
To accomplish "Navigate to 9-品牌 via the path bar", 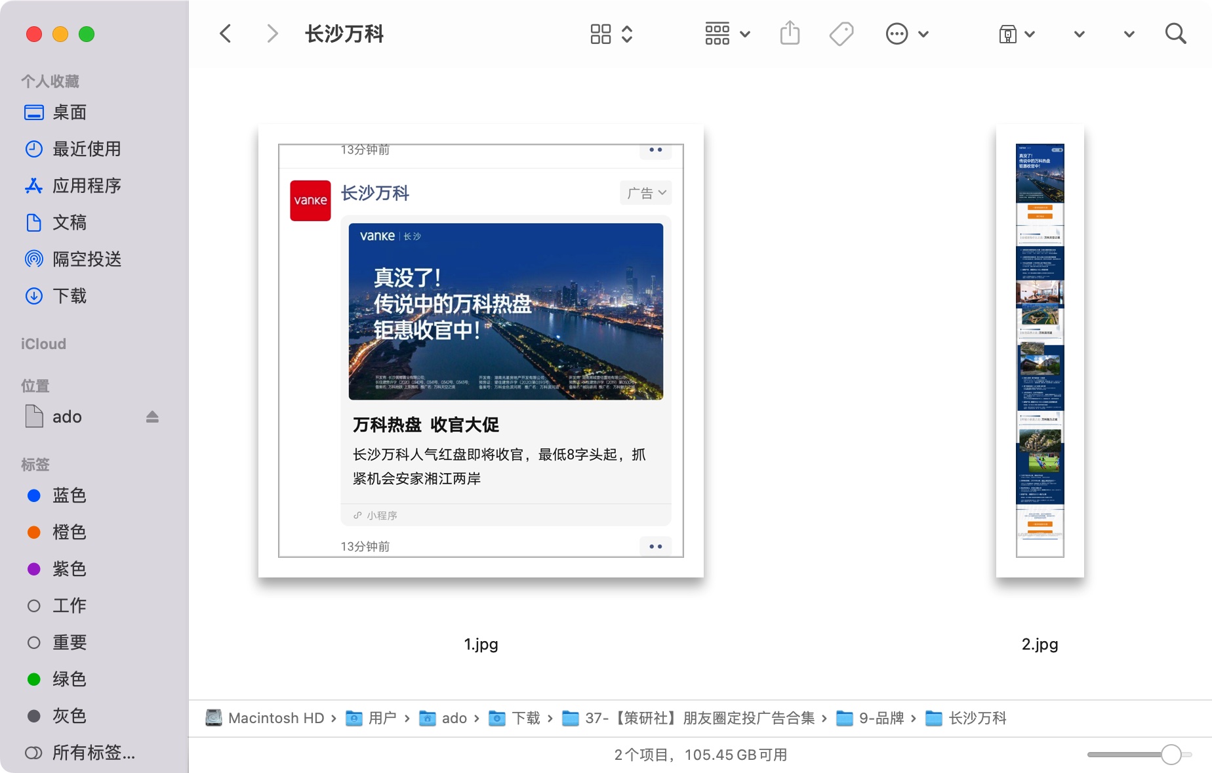I will (881, 718).
